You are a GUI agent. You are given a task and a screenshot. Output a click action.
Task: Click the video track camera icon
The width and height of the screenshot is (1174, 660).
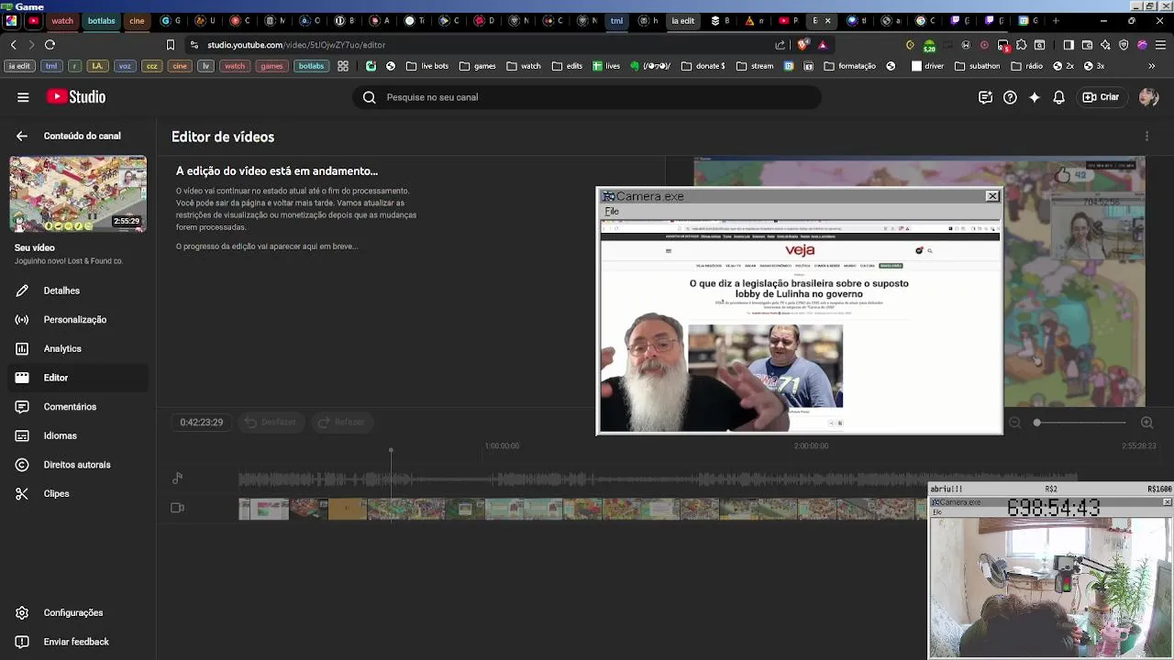point(178,508)
